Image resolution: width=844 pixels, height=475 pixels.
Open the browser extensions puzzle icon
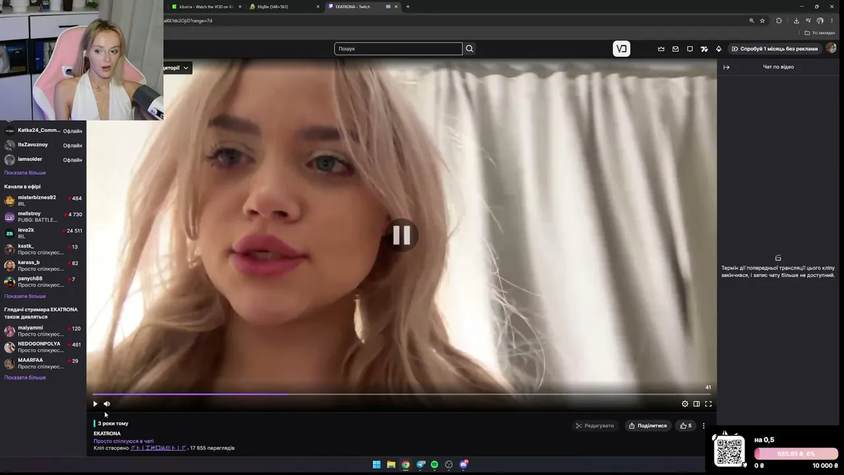(x=779, y=20)
